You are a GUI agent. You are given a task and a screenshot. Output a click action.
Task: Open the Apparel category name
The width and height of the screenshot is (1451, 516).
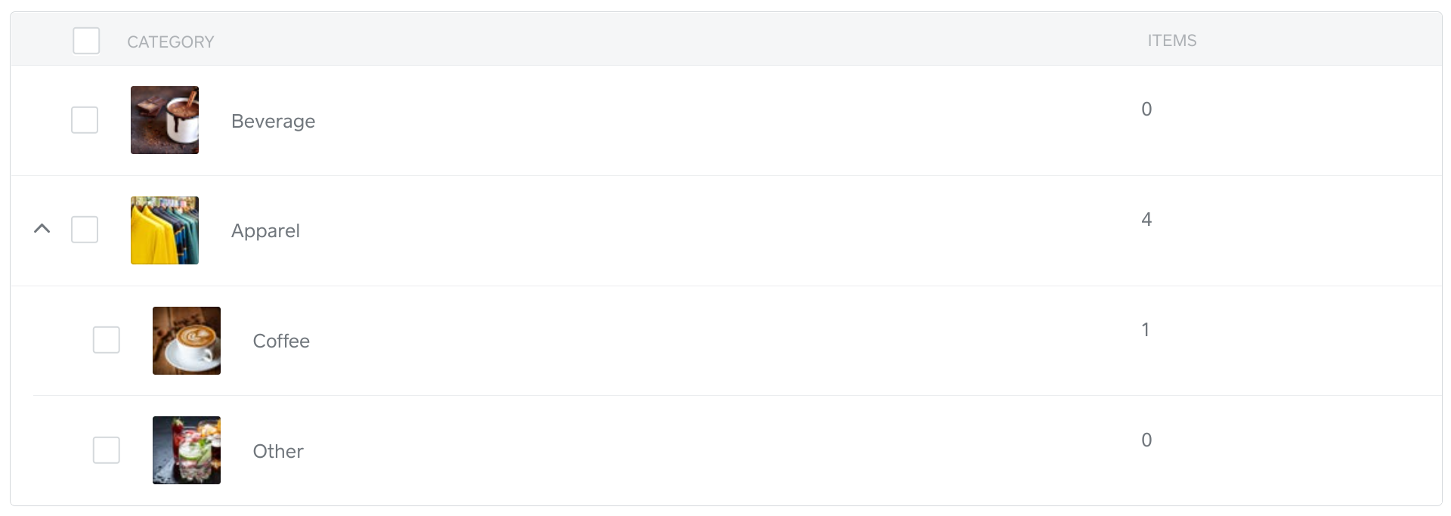coord(265,231)
